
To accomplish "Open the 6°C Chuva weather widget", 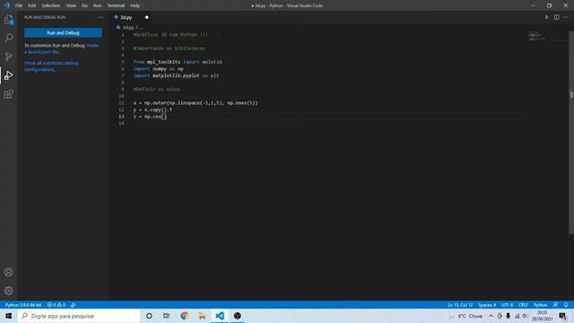I will (x=466, y=316).
